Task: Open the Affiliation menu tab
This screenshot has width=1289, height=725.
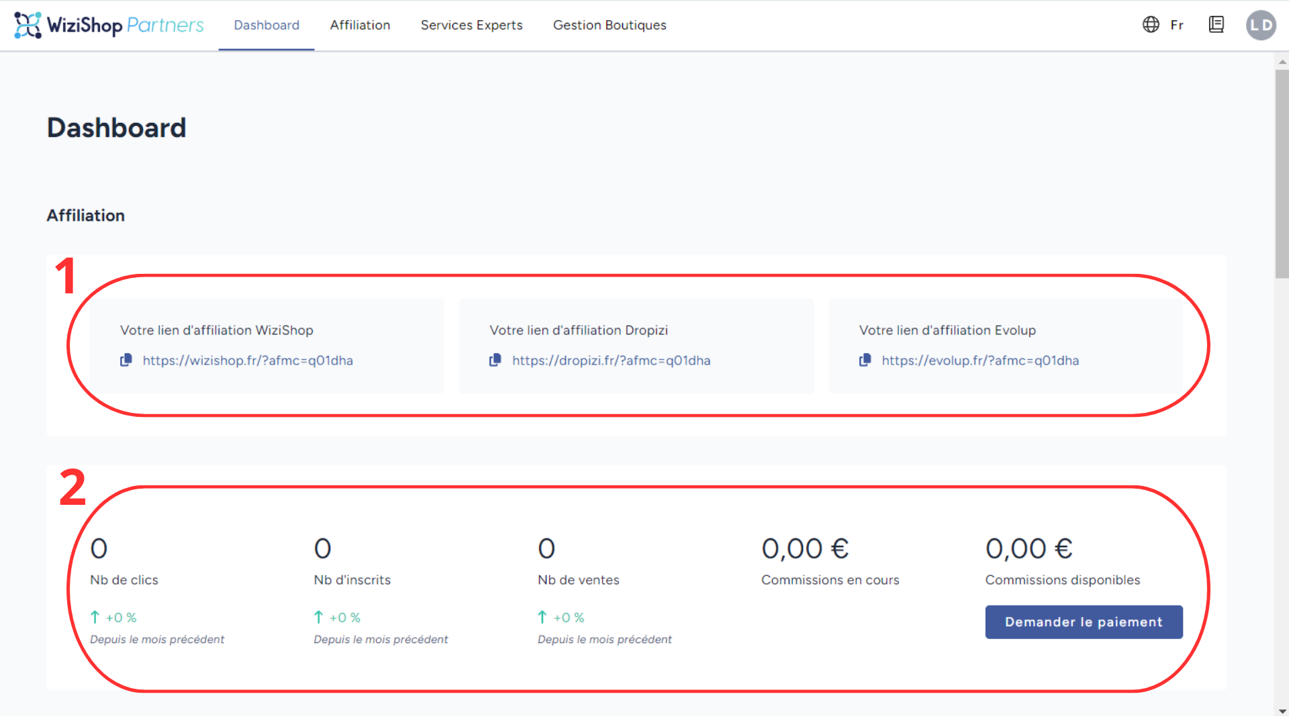Action: (x=360, y=25)
